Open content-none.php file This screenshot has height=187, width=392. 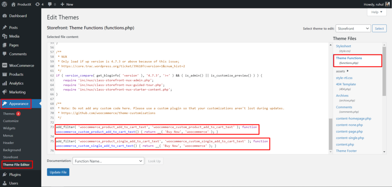pyautogui.click(x=349, y=125)
